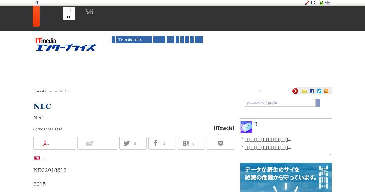The image size is (365, 192).
Task: Select the white IT tab in dark header
Action: pos(69,13)
